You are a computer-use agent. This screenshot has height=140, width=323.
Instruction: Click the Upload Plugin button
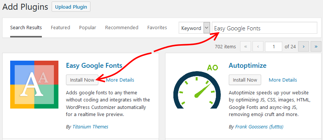pyautogui.click(x=71, y=7)
